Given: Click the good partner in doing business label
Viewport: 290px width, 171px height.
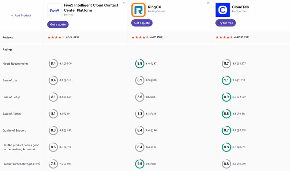Looking at the screenshot, I should tap(21, 147).
